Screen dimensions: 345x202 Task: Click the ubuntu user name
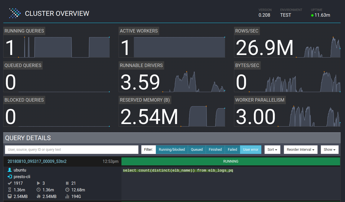point(20,170)
